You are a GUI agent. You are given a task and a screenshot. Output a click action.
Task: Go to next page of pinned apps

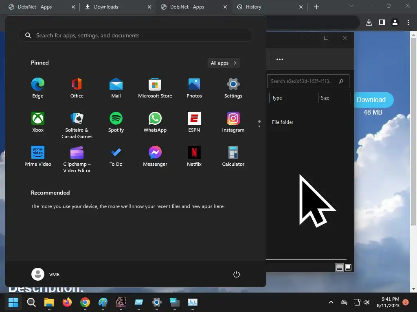click(x=259, y=126)
